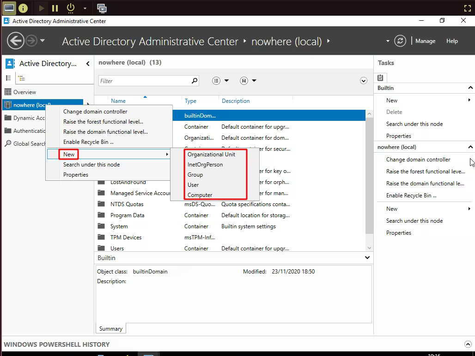Open the Manage menu
Screen dimensions: 475x356
click(425, 41)
